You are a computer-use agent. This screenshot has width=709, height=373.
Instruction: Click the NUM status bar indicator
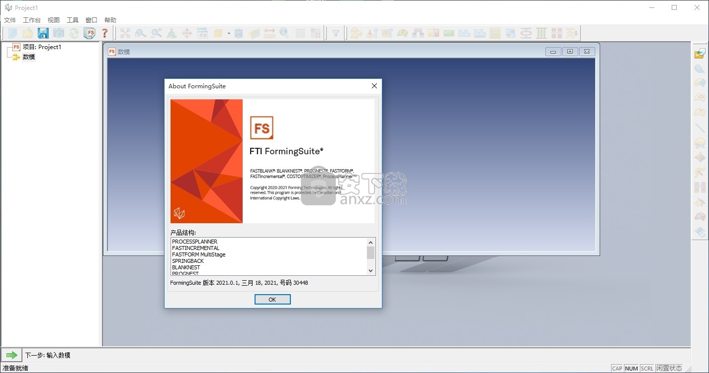click(631, 369)
